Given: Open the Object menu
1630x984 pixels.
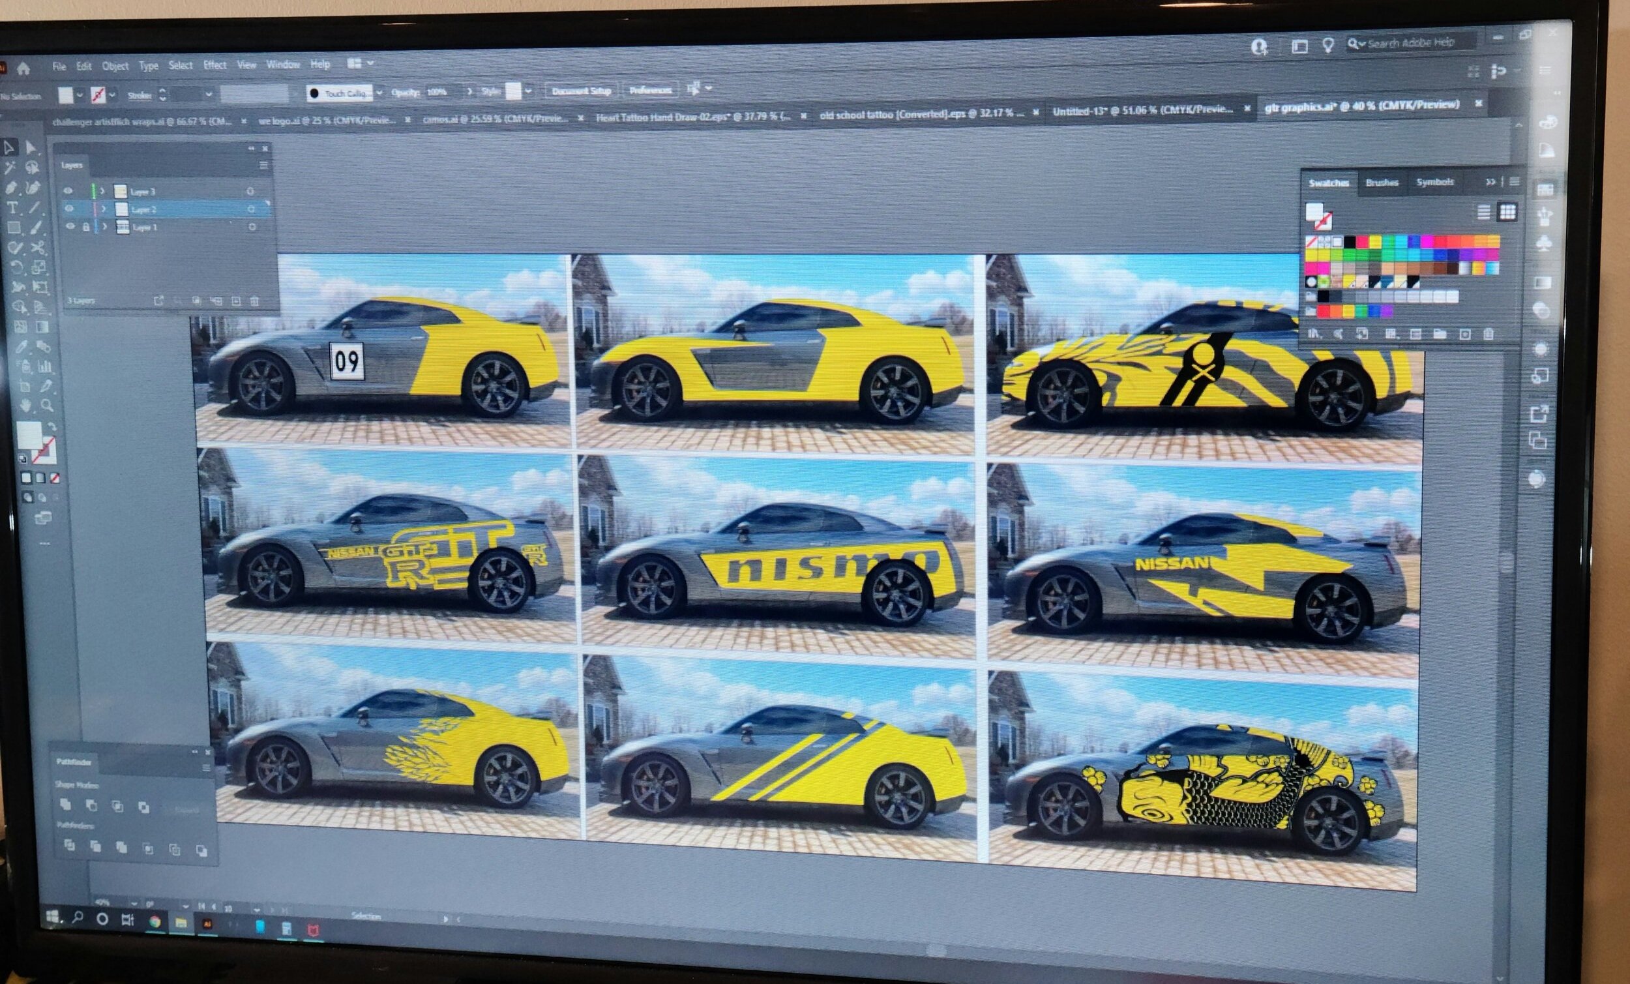Looking at the screenshot, I should coord(115,65).
